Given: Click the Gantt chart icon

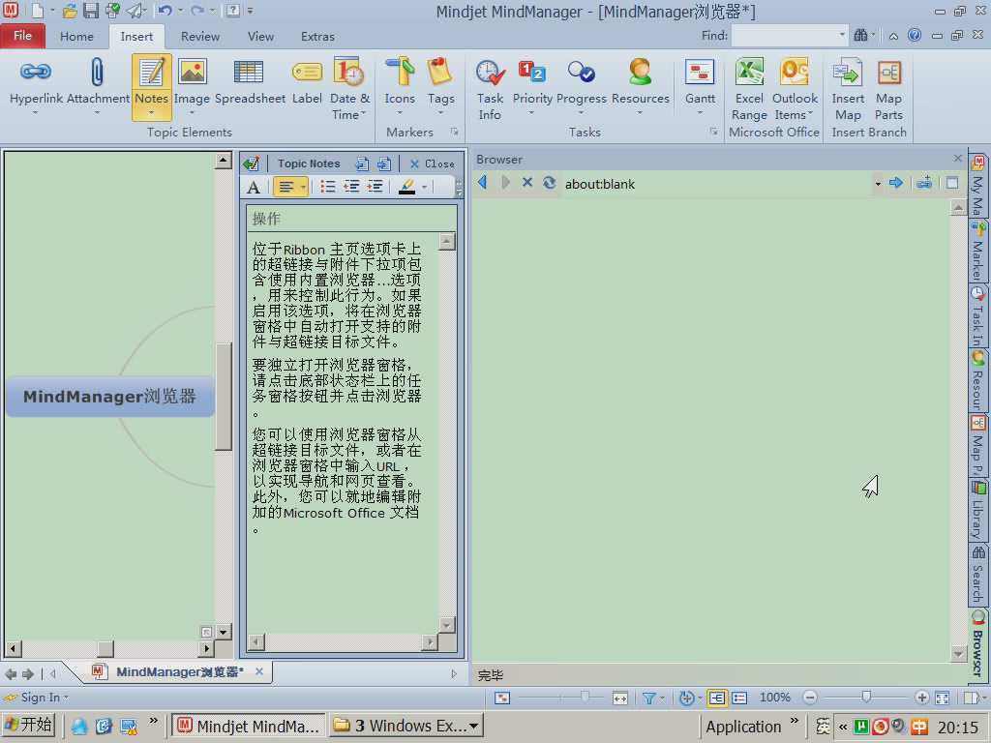Looking at the screenshot, I should tap(700, 72).
